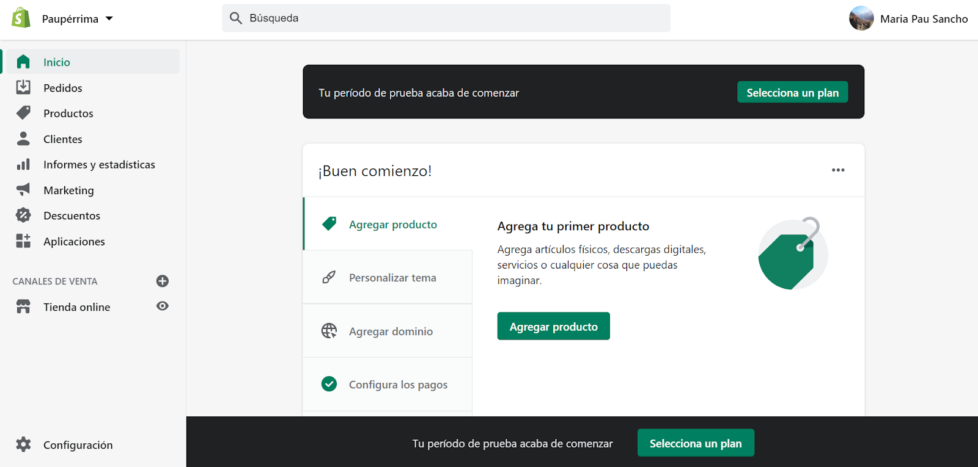Click the Descuentos badge icon
This screenshot has width=978, height=467.
(x=23, y=215)
